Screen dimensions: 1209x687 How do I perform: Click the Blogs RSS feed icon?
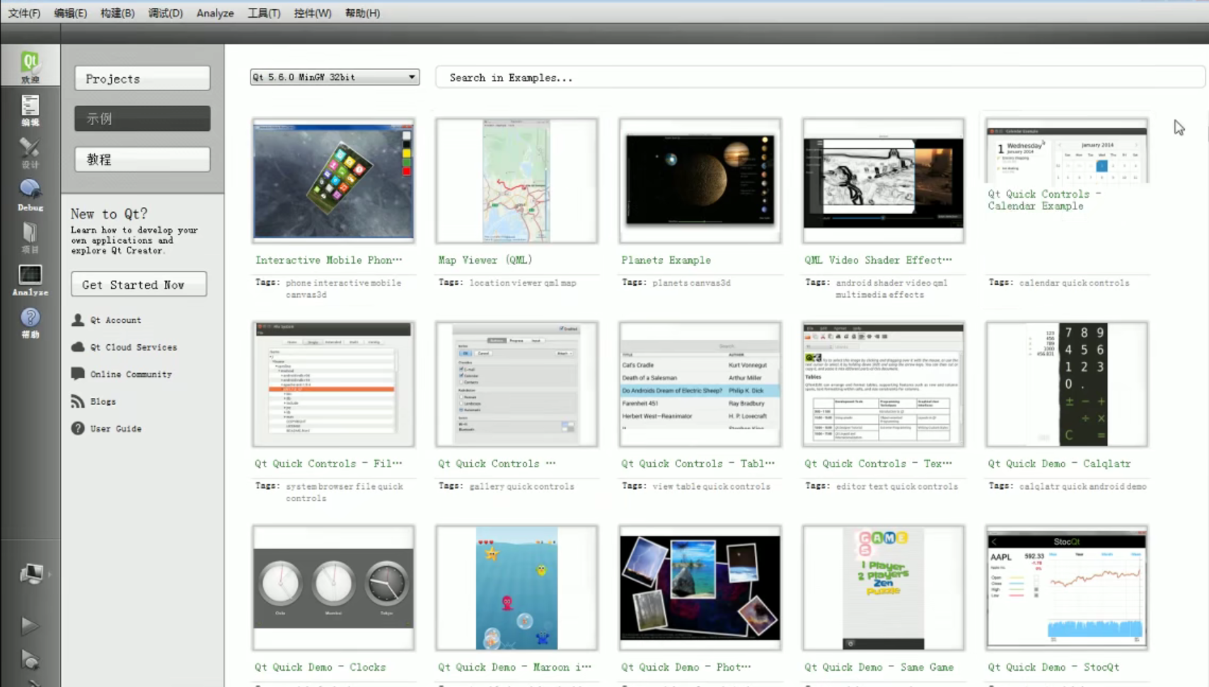tap(78, 401)
